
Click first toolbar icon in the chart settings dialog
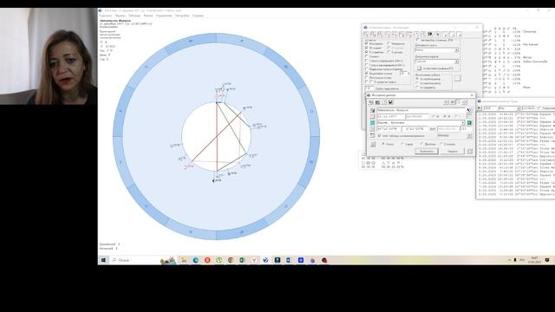point(366,35)
